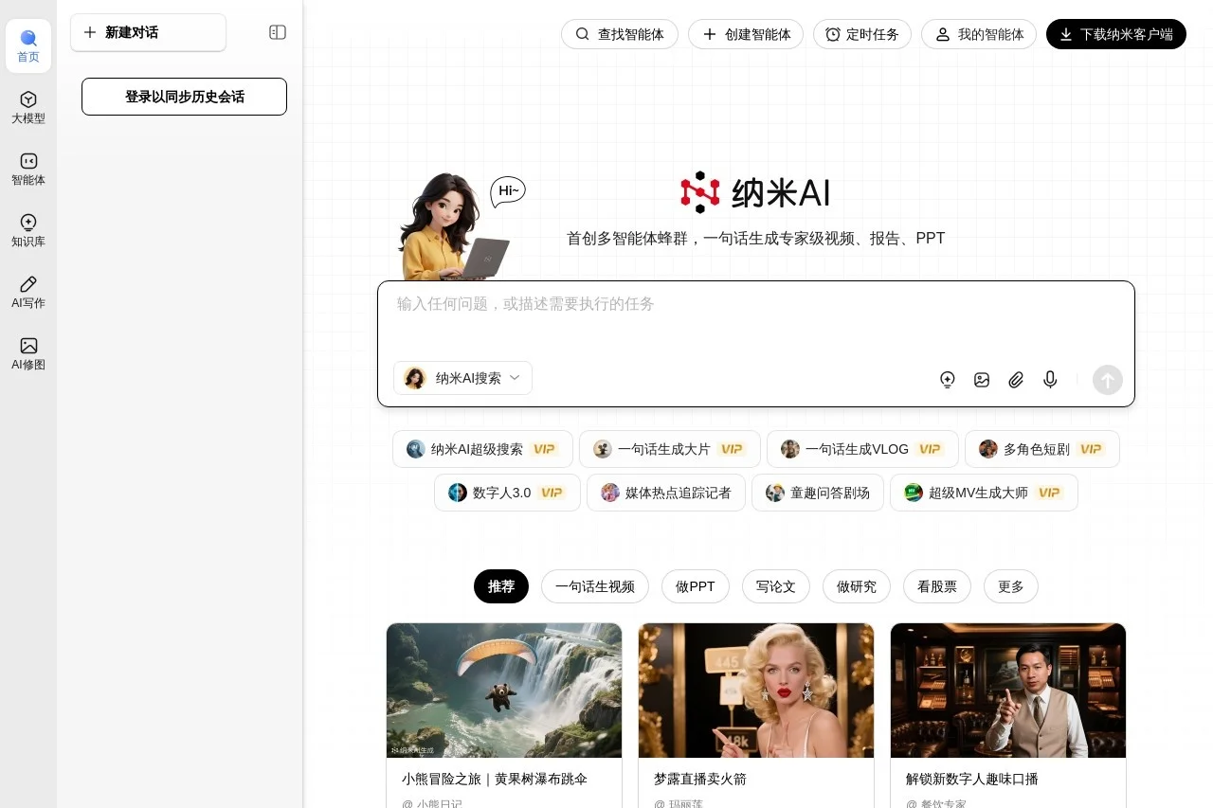The height and width of the screenshot is (808, 1213).
Task: Click the send arrow button
Action: coord(1107,380)
